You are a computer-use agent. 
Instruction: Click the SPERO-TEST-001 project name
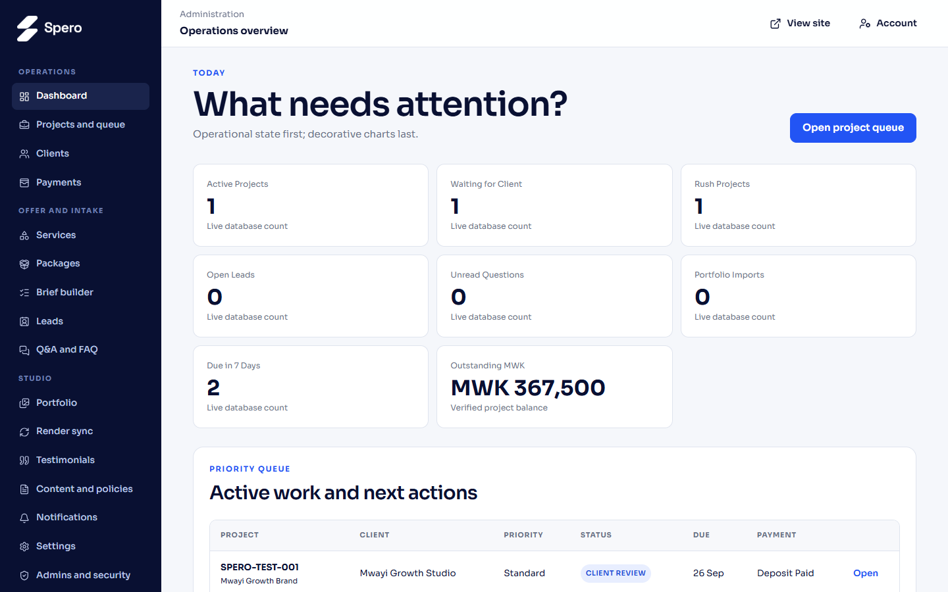[259, 567]
